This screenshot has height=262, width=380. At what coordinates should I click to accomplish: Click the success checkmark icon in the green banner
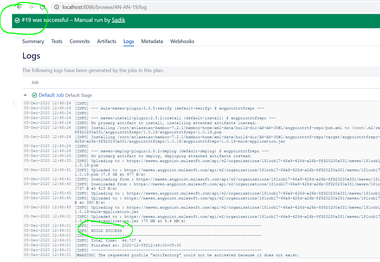click(17, 20)
